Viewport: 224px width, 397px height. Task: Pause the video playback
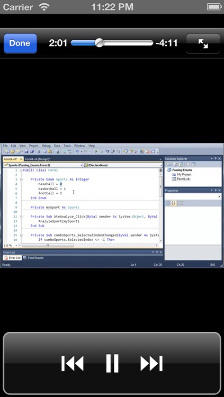tap(112, 363)
